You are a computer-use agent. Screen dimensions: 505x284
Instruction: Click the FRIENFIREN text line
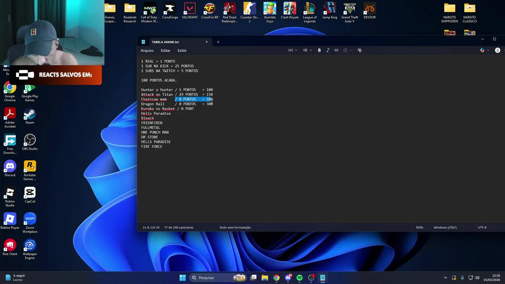click(x=151, y=123)
